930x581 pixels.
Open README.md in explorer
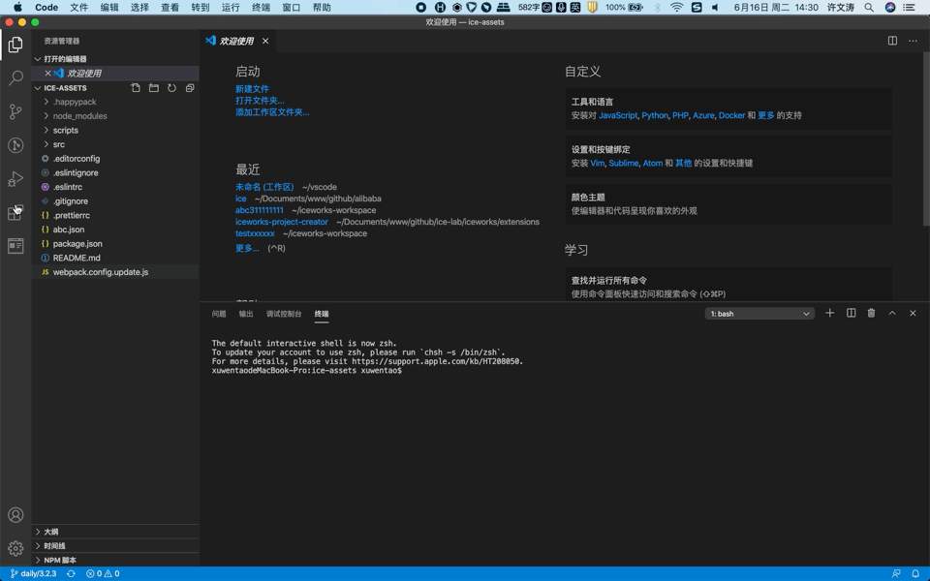pos(115,258)
